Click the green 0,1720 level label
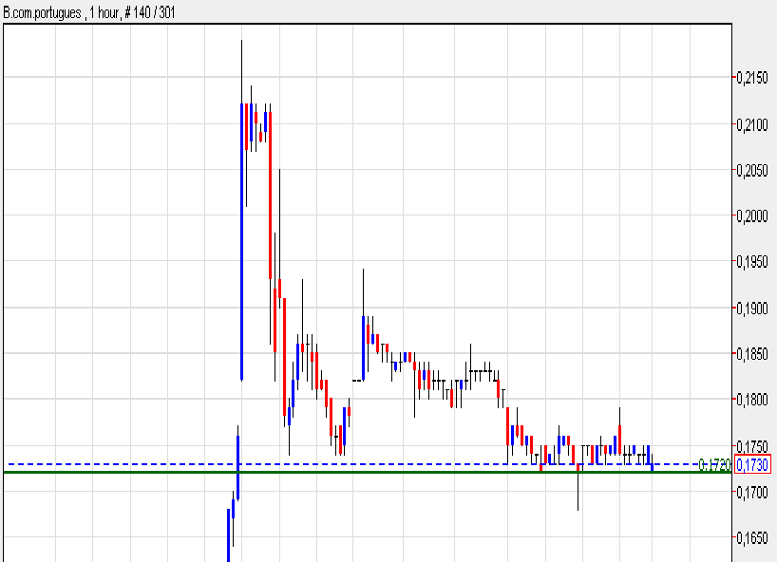777x562 pixels. pyautogui.click(x=714, y=464)
